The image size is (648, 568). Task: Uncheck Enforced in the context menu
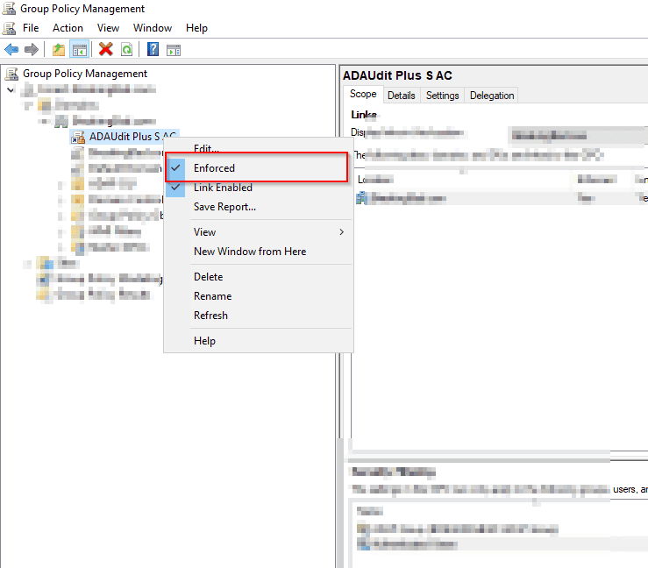(x=214, y=168)
